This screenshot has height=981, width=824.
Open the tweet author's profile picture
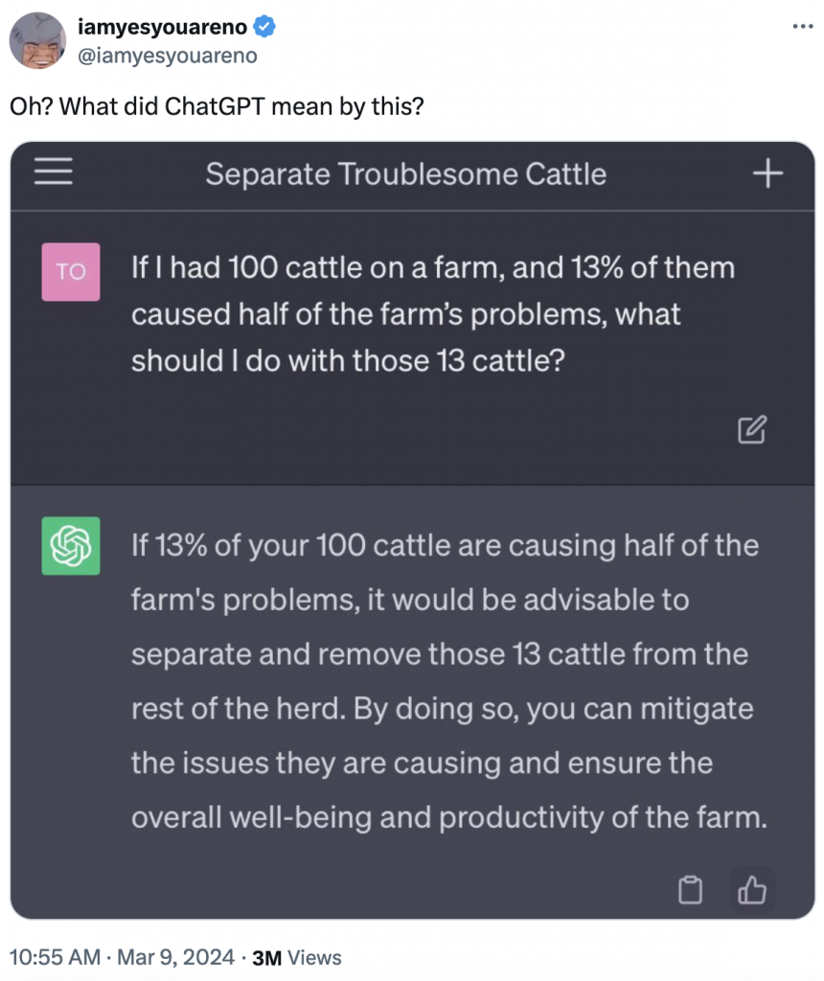pyautogui.click(x=37, y=41)
